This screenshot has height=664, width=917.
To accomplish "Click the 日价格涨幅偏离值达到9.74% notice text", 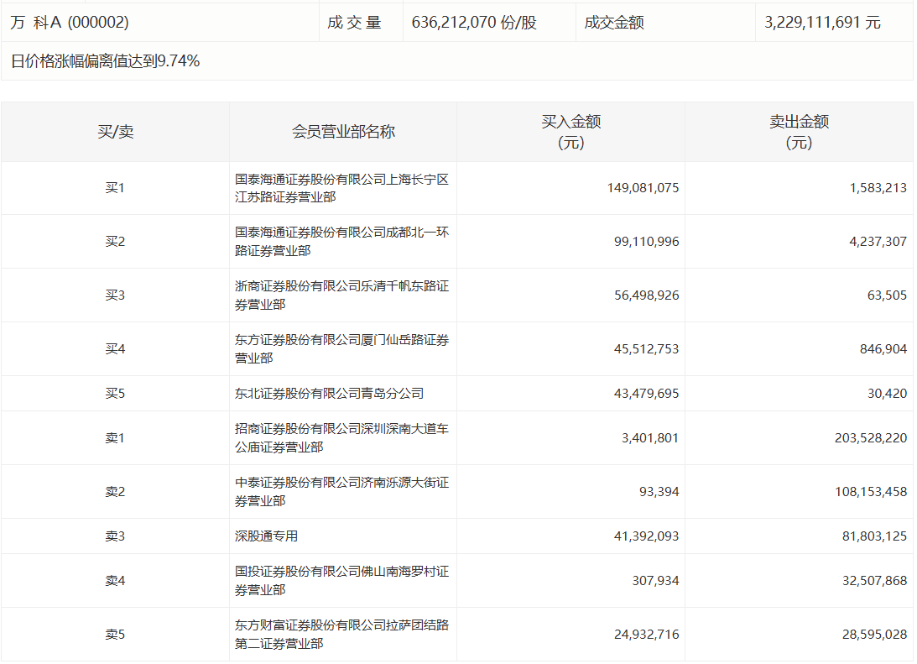I will pos(105,60).
